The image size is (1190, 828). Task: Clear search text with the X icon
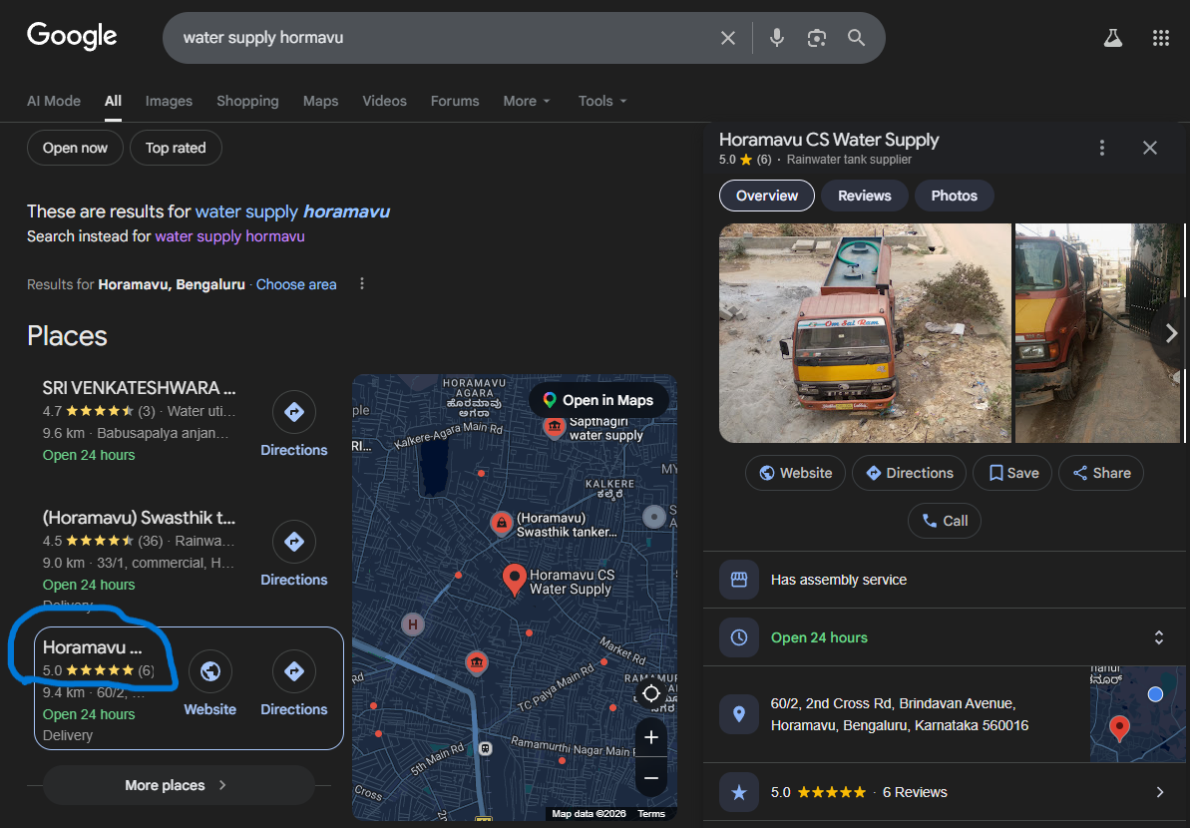tap(728, 38)
